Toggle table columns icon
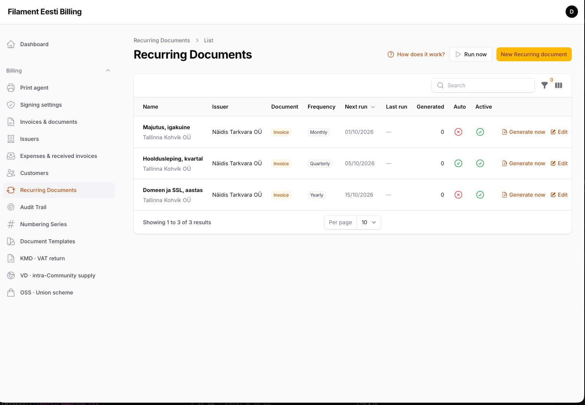The width and height of the screenshot is (585, 405). click(x=559, y=85)
